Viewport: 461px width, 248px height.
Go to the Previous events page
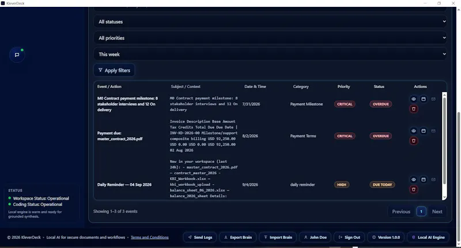tap(401, 212)
